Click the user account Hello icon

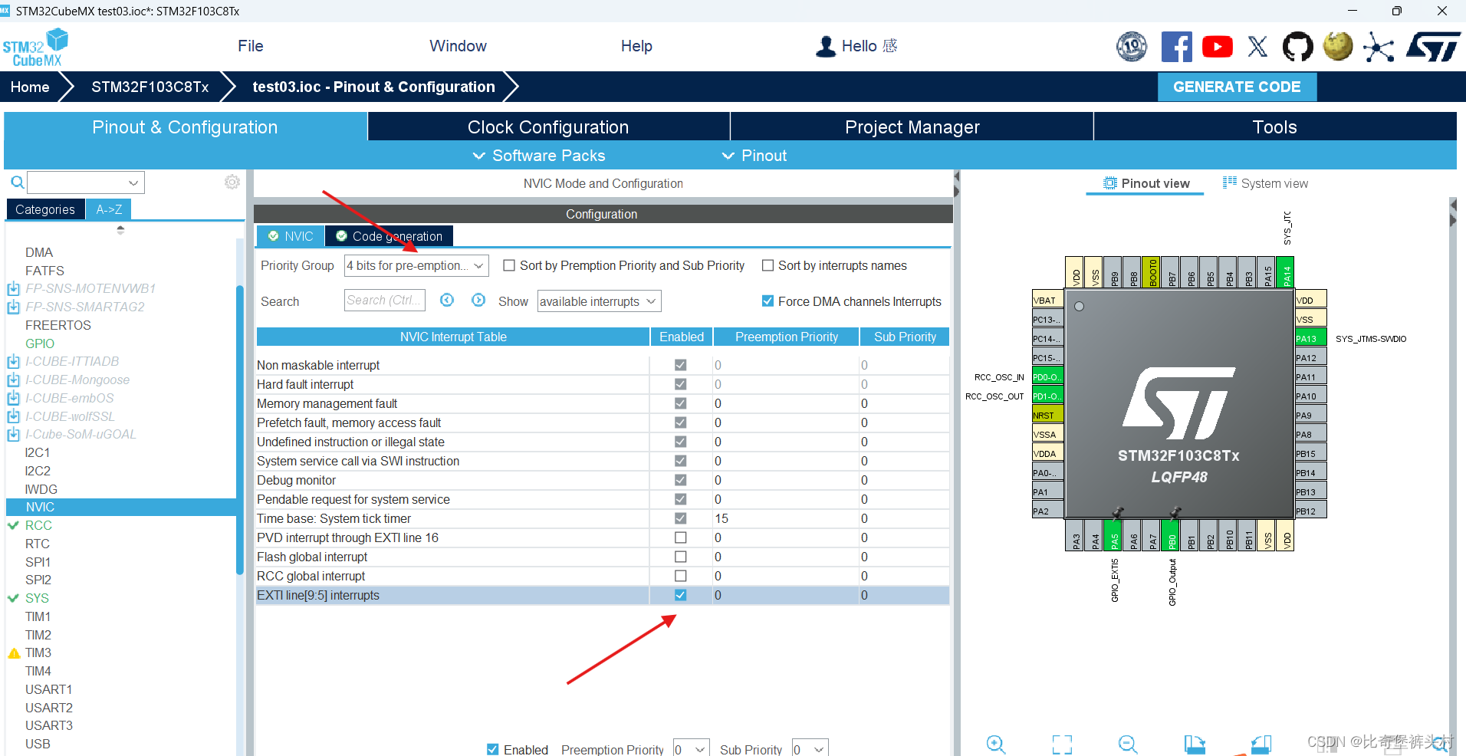tap(826, 47)
